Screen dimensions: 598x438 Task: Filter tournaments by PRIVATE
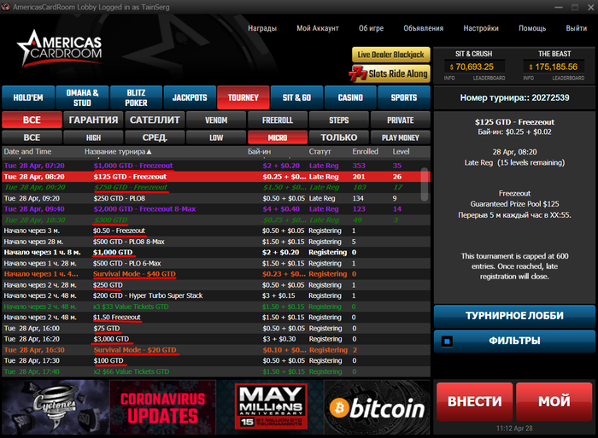[401, 120]
